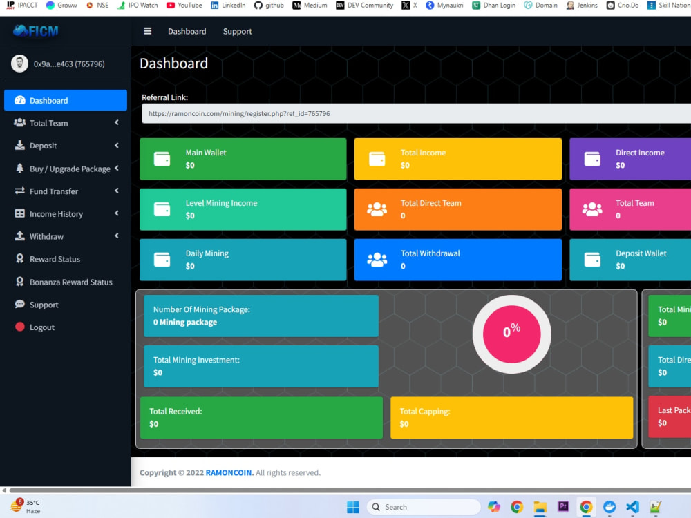This screenshot has height=518, width=691.
Task: Select Bonanza Reward Status in the sidebar
Action: click(x=66, y=282)
